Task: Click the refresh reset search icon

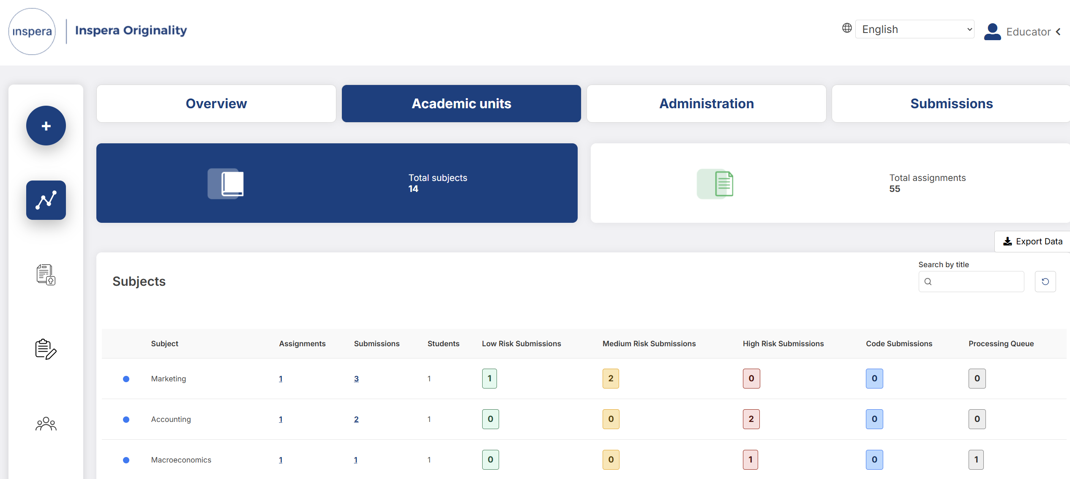Action: click(1045, 282)
